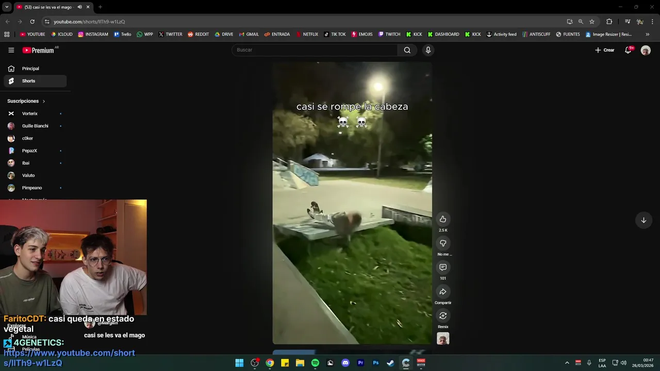660x371 pixels.
Task: Mute the tab via speaker icon
Action: (x=79, y=7)
